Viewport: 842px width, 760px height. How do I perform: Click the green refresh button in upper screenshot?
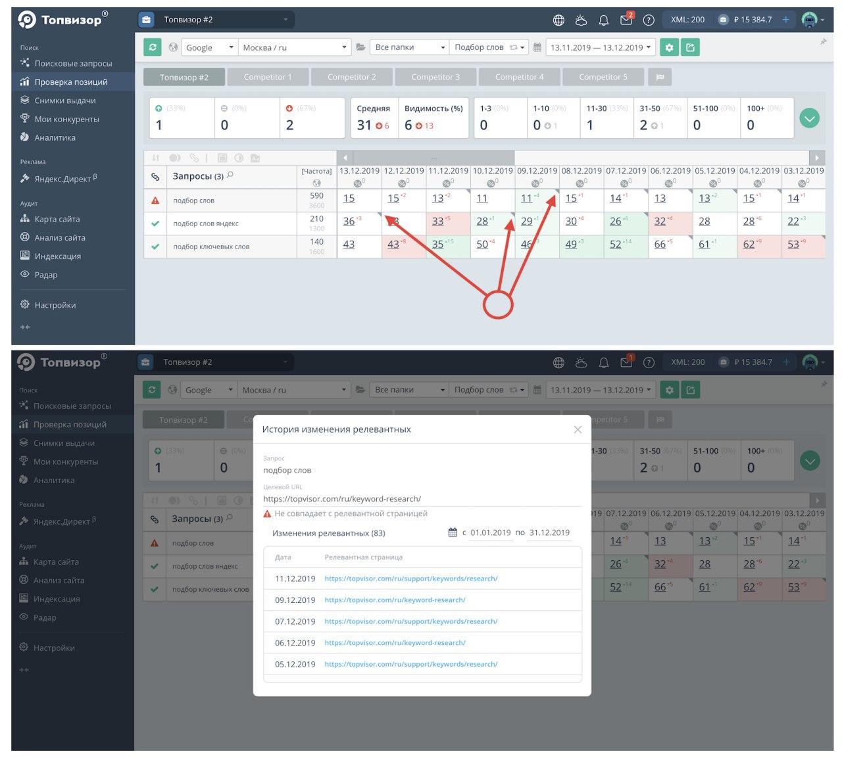tap(153, 47)
